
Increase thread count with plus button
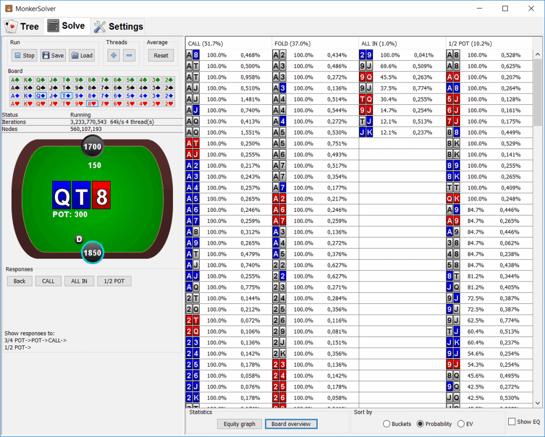pos(114,55)
